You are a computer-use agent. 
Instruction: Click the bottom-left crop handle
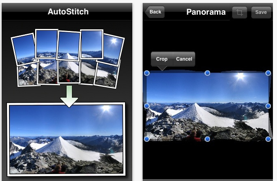(147, 139)
